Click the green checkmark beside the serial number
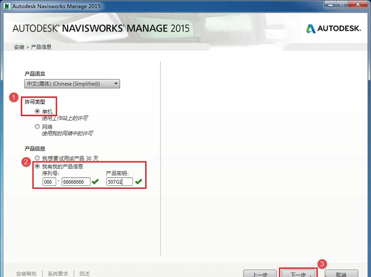371x277 pixels. (95, 182)
